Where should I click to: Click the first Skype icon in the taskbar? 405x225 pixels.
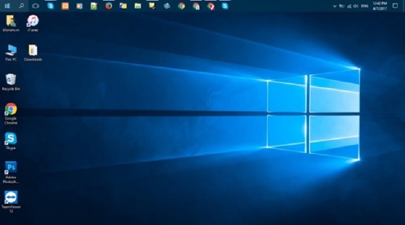(50, 6)
